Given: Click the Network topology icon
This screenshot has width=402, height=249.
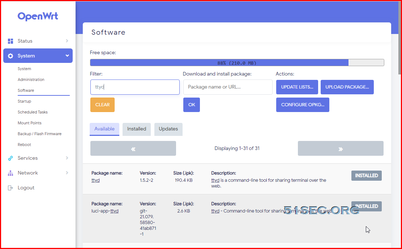Looking at the screenshot, I should [10, 173].
